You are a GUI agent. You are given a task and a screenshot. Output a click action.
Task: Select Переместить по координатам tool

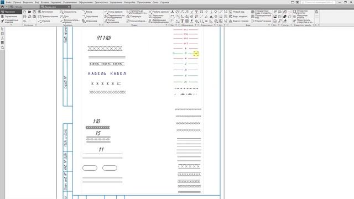click(114, 16)
